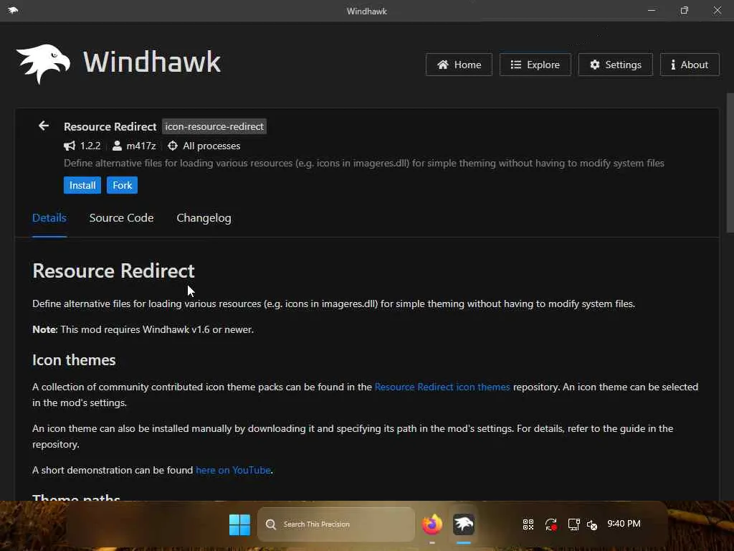Switch to the Changelog tab
Viewport: 734px width, 551px height.
tap(204, 218)
